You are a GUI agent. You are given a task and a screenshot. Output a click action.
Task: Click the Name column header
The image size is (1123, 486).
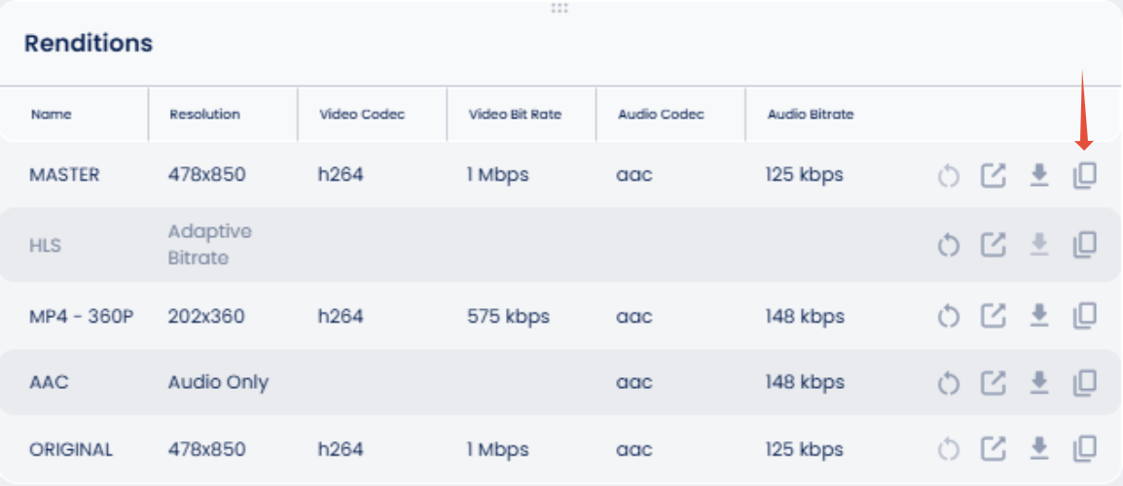pyautogui.click(x=51, y=115)
